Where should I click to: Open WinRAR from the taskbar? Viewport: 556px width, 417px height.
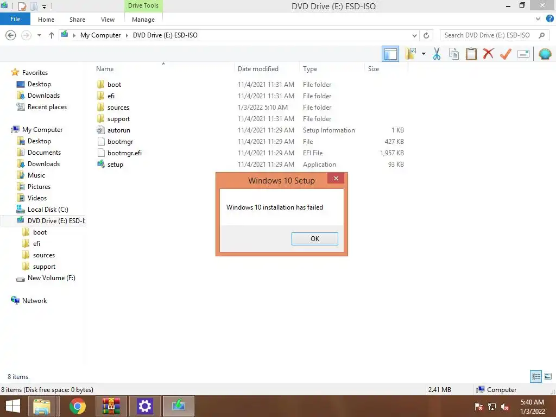111,406
